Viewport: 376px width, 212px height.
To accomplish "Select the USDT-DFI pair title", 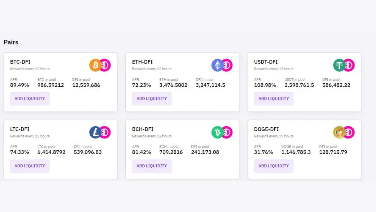I will tap(266, 62).
